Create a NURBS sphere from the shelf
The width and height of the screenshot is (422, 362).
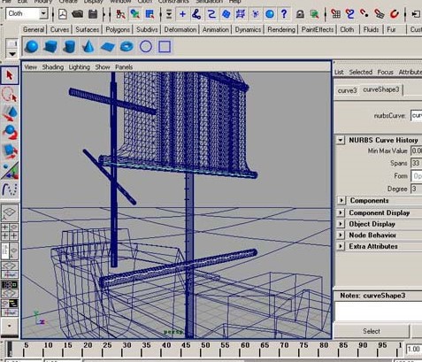pos(32,47)
